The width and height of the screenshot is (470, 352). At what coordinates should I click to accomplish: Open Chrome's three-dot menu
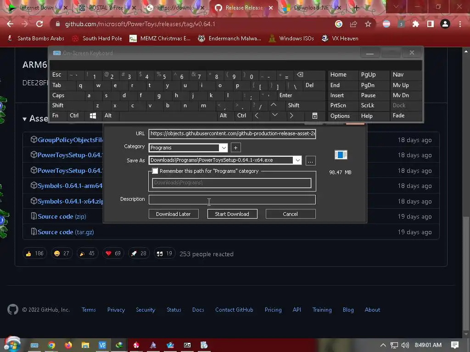point(460,24)
